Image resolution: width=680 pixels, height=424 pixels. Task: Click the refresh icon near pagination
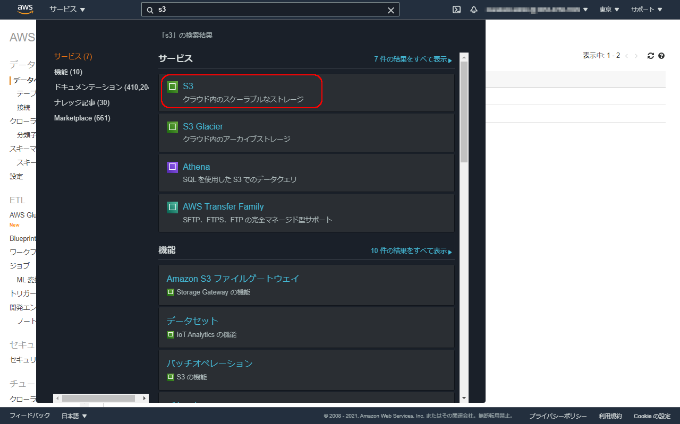650,55
